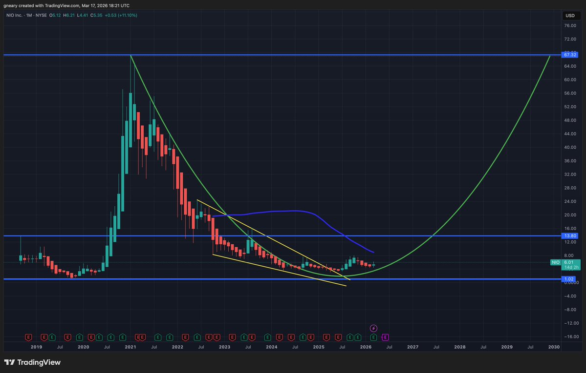Click the earliest red earnings marker before 2019
This screenshot has width=586, height=373.
point(28,337)
